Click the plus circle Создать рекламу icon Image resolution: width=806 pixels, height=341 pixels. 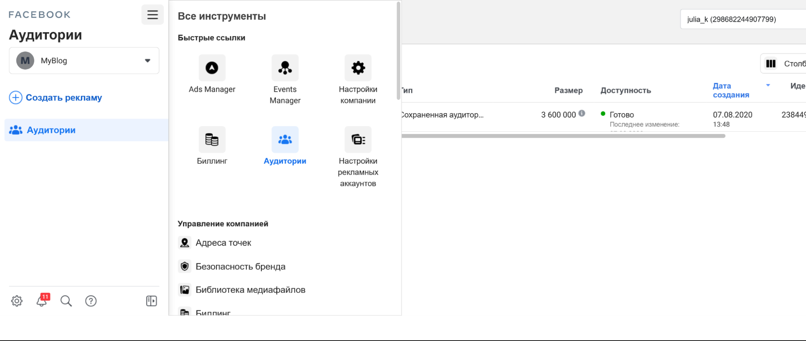coord(16,97)
